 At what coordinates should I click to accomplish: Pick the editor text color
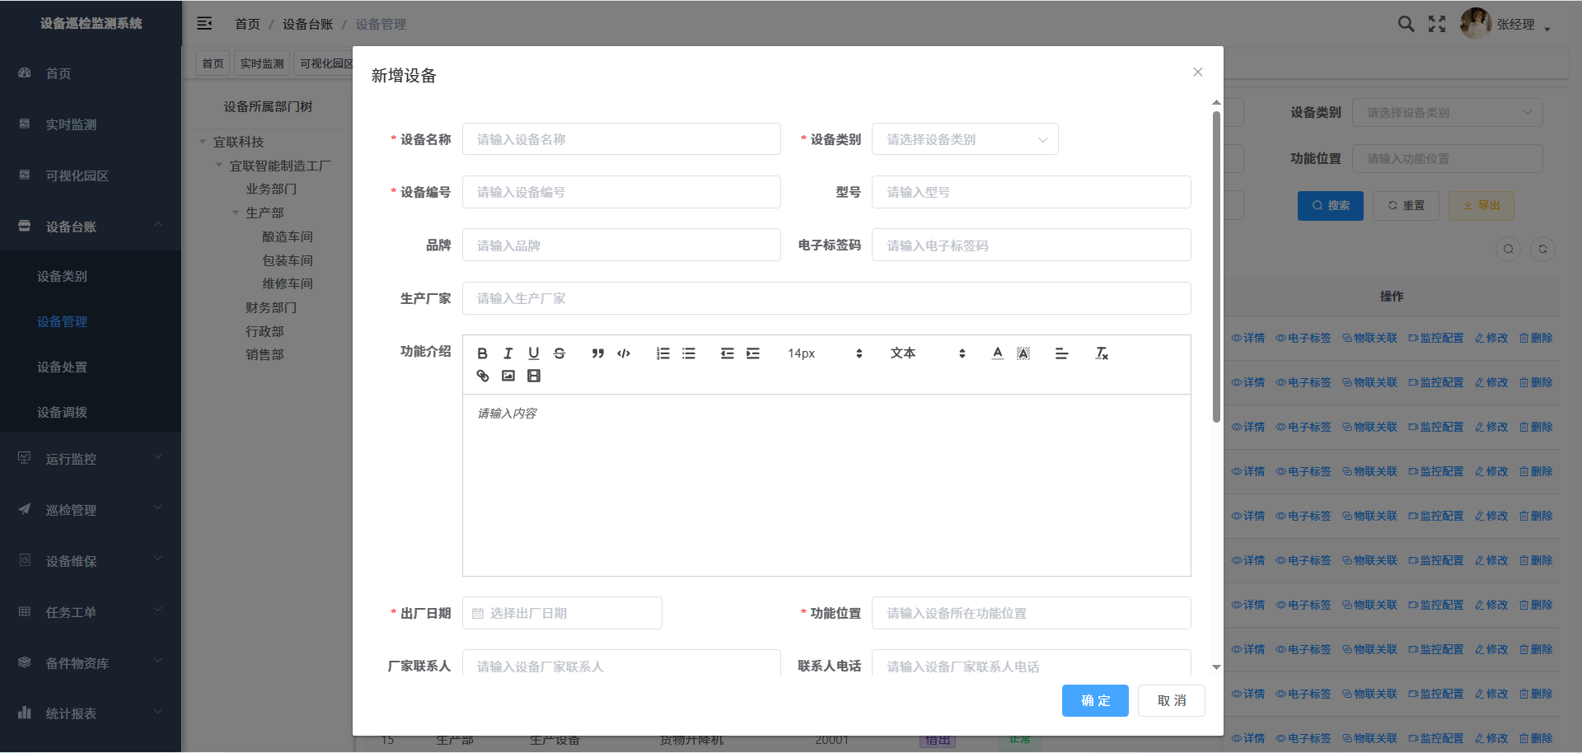click(x=998, y=353)
